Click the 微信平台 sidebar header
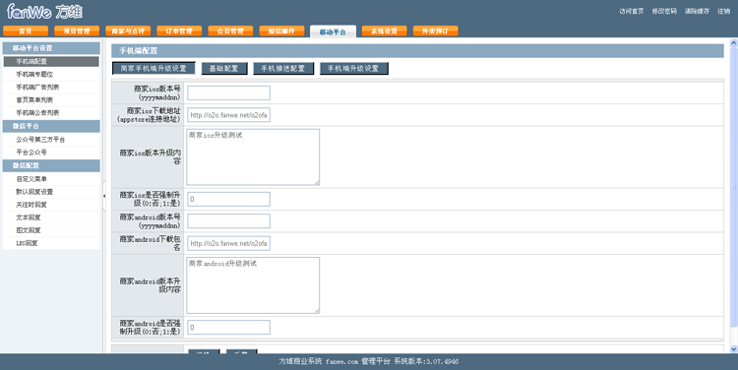Viewport: 738px width, 370px height. (51, 126)
